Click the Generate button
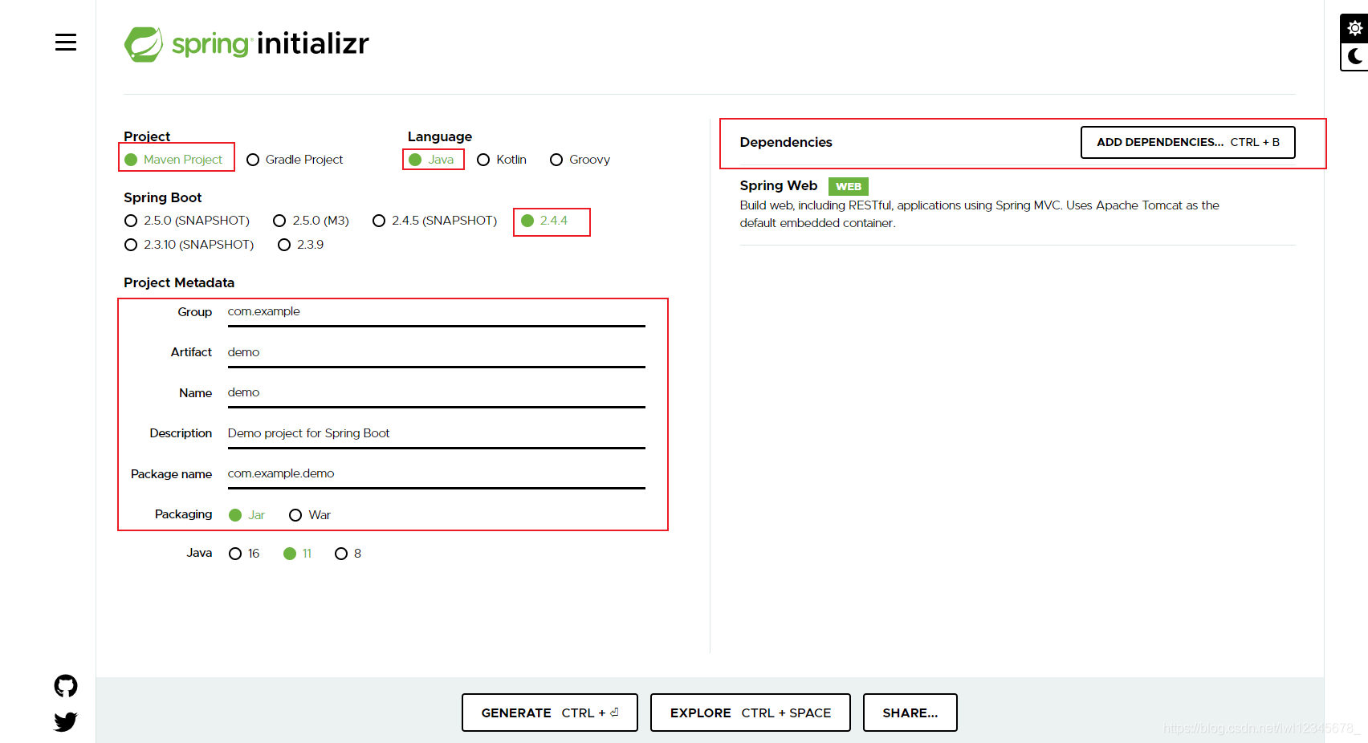 tap(550, 713)
